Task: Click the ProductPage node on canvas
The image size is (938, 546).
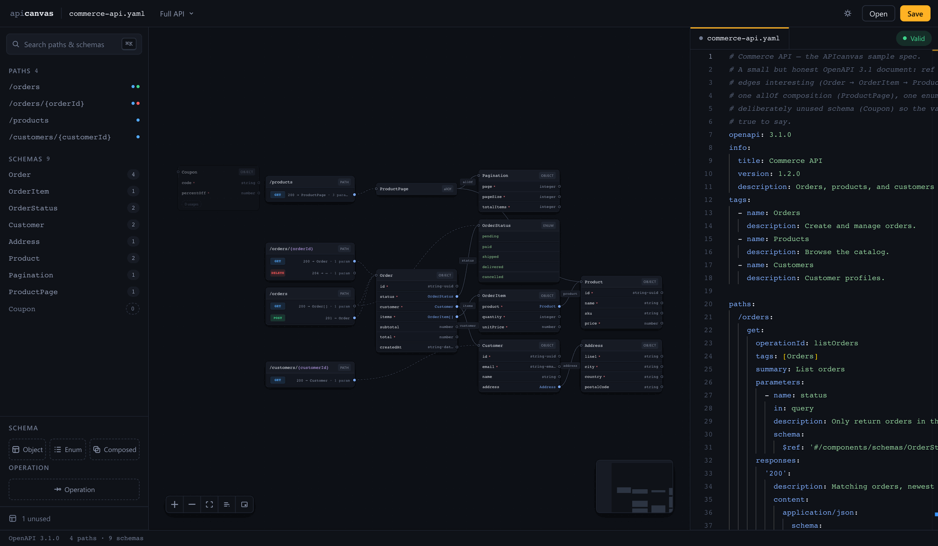Action: (x=416, y=189)
